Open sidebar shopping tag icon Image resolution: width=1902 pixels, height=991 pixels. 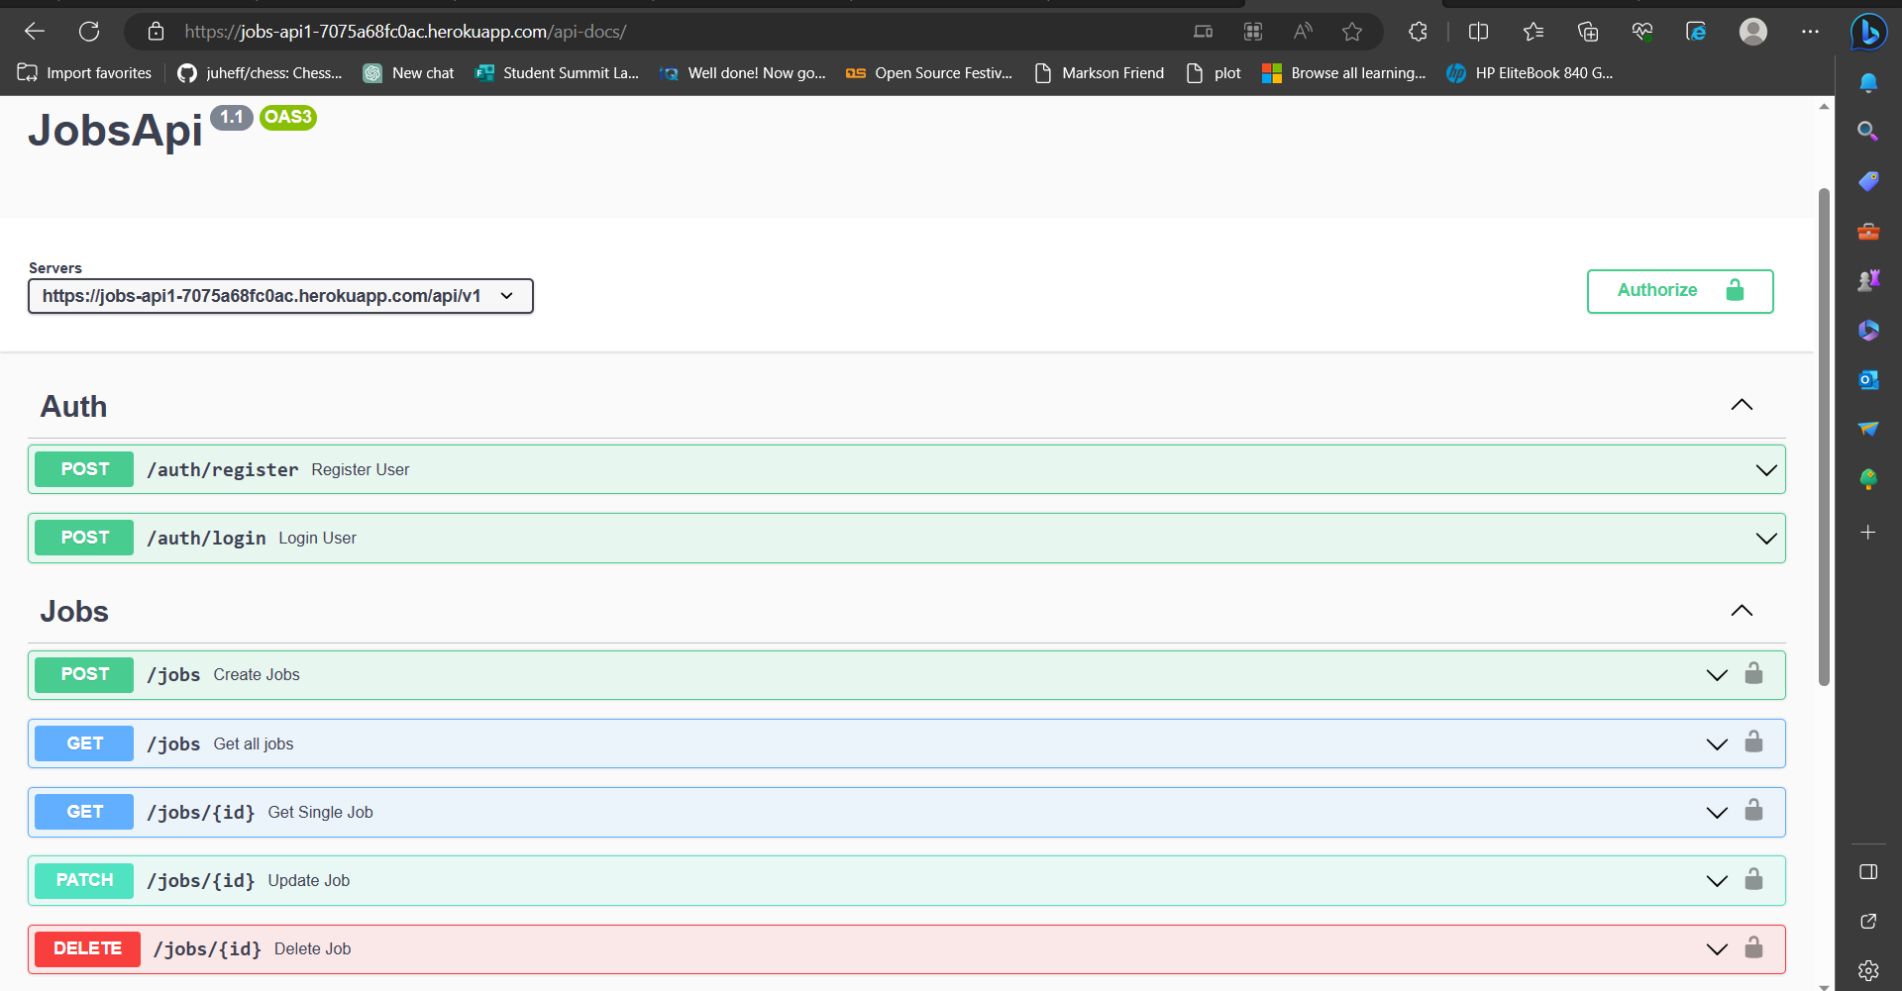(x=1868, y=181)
